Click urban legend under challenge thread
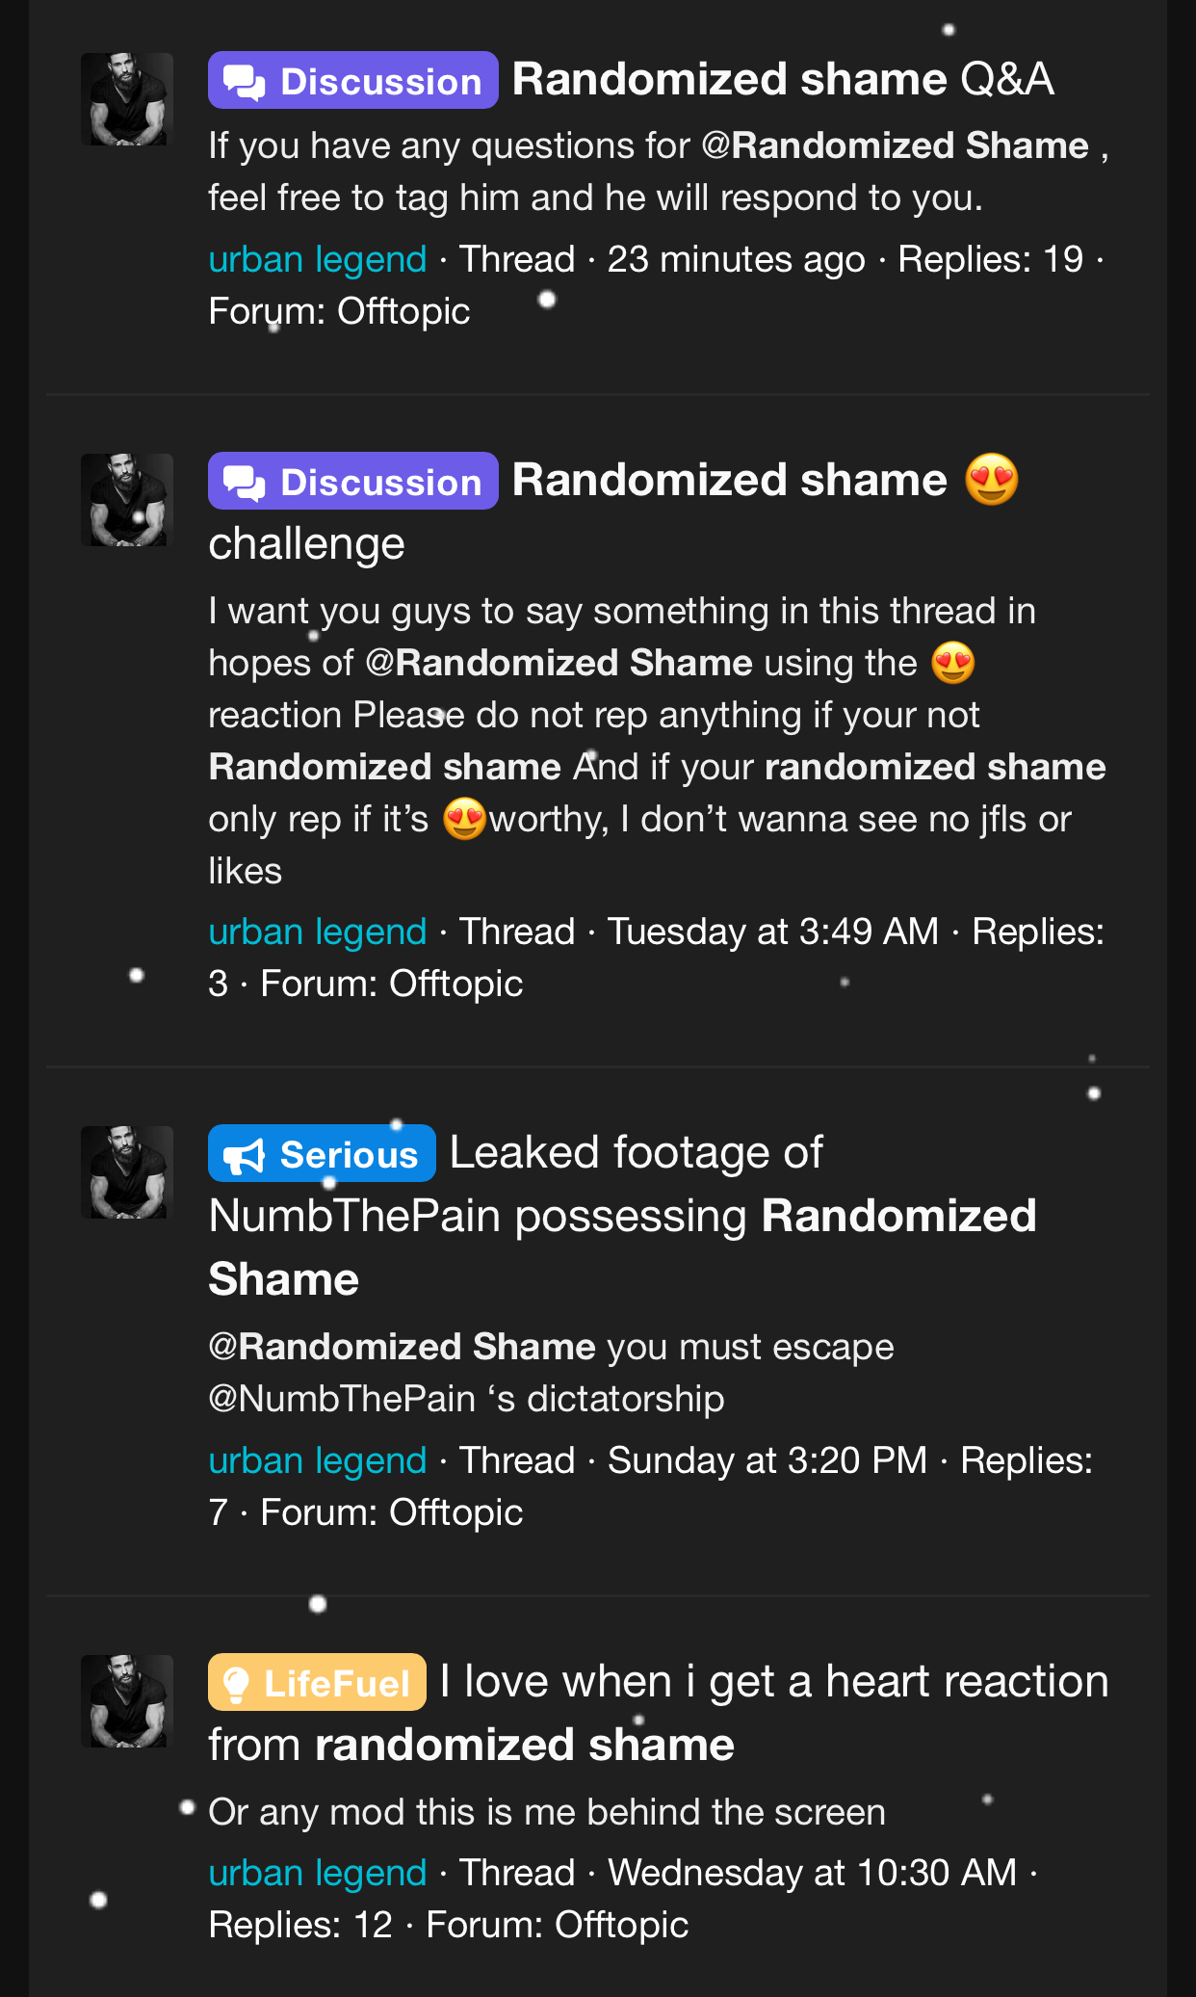The height and width of the screenshot is (1997, 1196). click(x=317, y=932)
